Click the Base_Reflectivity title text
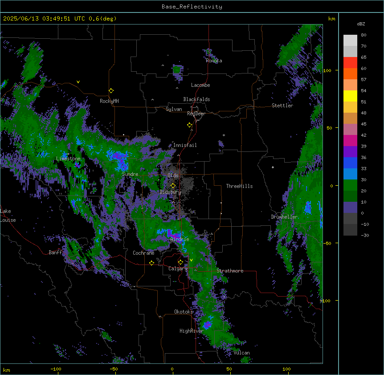This screenshot has height=375, width=384. pyautogui.click(x=192, y=7)
